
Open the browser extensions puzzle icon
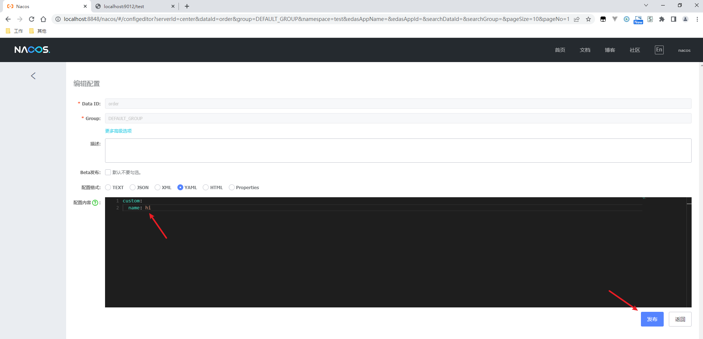point(662,19)
